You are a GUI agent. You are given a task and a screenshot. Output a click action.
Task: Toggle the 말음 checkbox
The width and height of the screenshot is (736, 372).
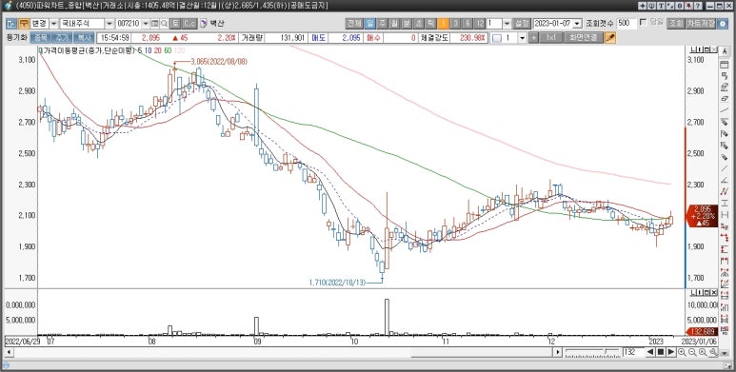pyautogui.click(x=643, y=22)
